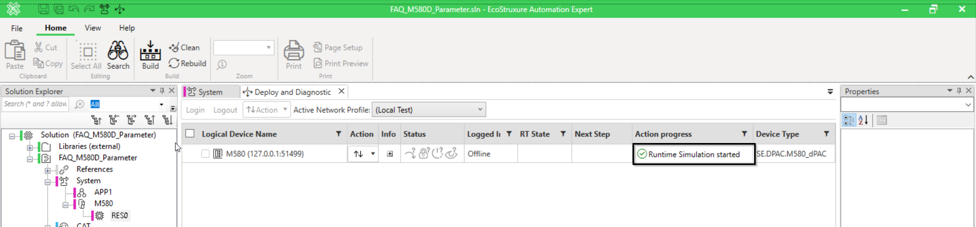
Task: Filter the Action progress column
Action: (744, 134)
